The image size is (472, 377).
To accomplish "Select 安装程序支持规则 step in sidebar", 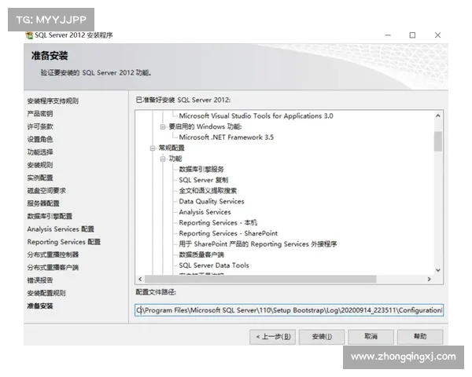I will (53, 101).
